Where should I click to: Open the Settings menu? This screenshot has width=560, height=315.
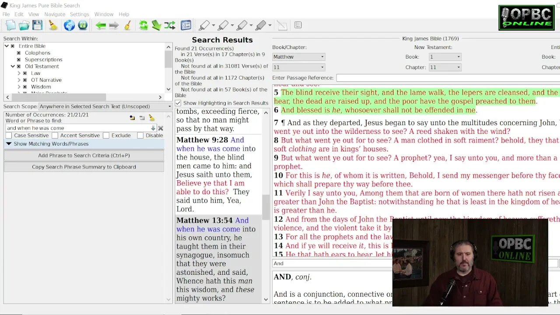pyautogui.click(x=80, y=14)
